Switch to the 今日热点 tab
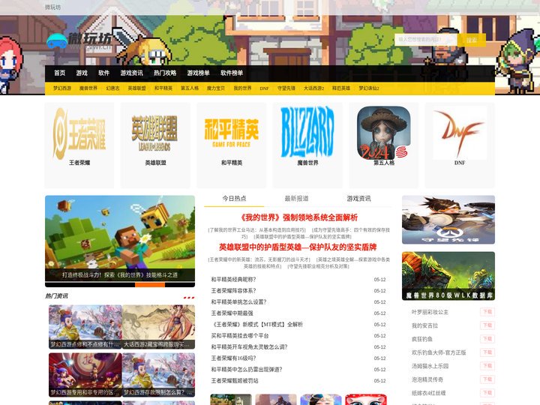540x405 pixels. click(234, 198)
